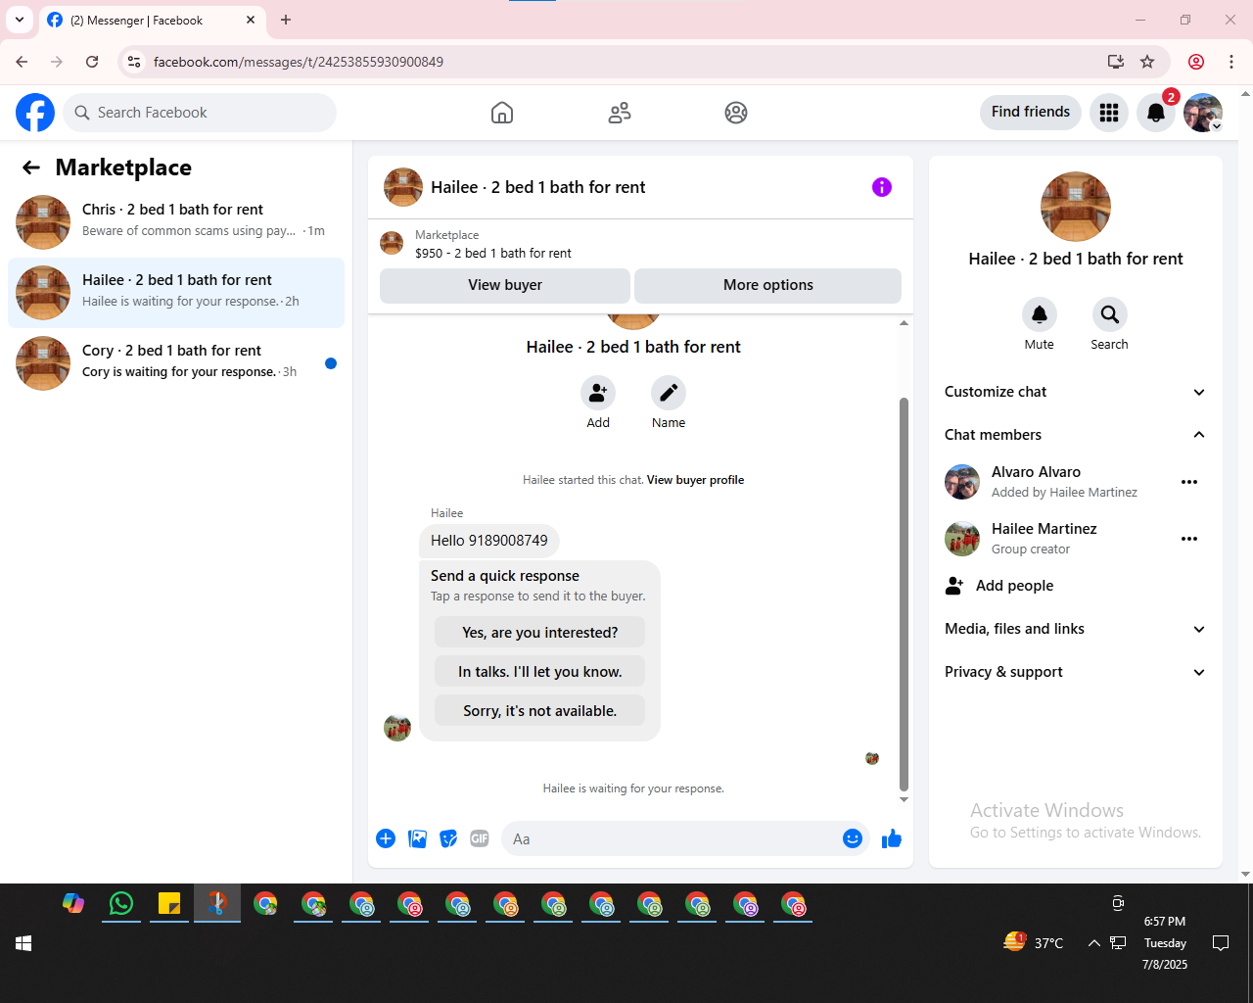1253x1003 pixels.
Task: Open the Chris 2 bed 1 bath conversation
Action: [176, 222]
